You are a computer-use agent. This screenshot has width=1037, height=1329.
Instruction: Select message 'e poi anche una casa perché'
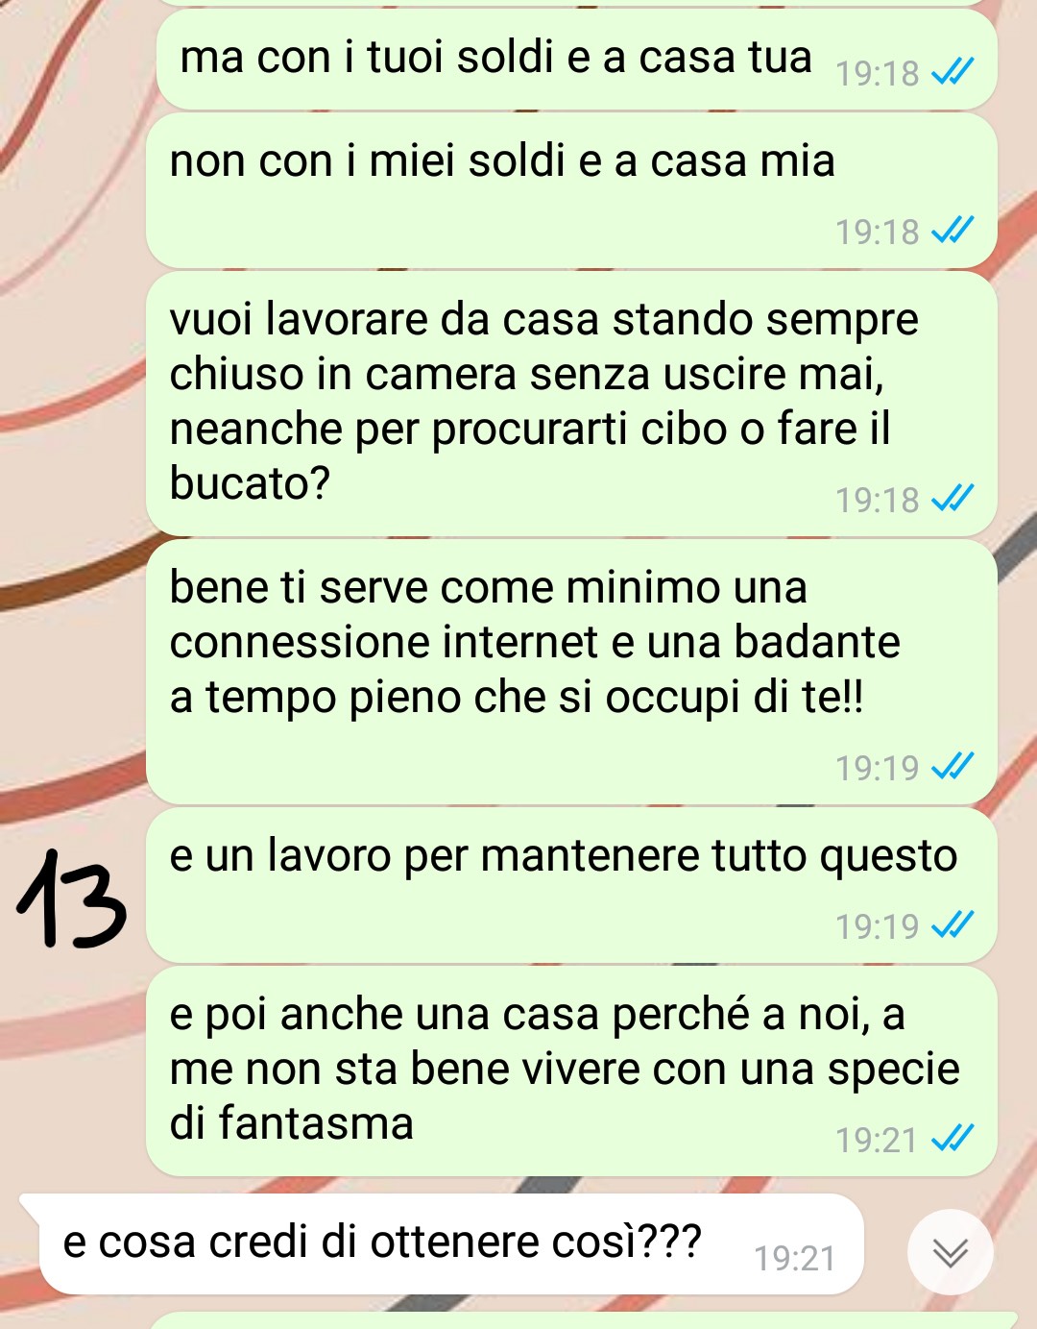click(x=571, y=1071)
